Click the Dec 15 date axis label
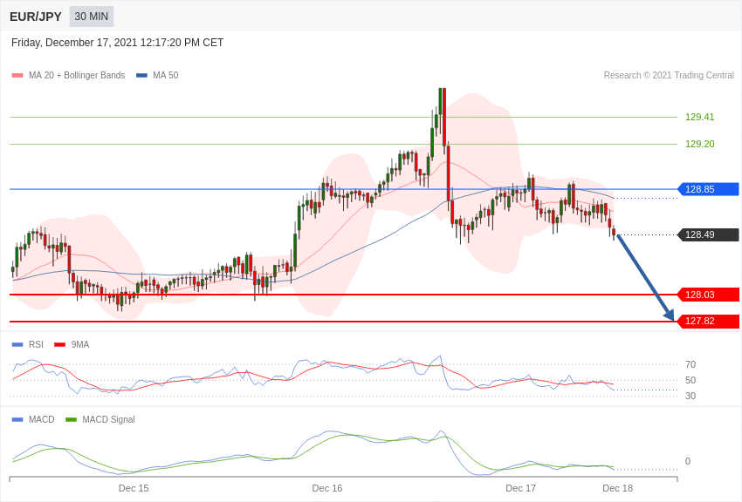 point(134,488)
